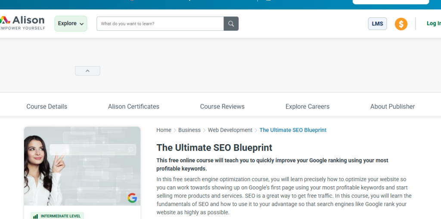Open the Course Reviews tab
This screenshot has width=441, height=219.
222,107
